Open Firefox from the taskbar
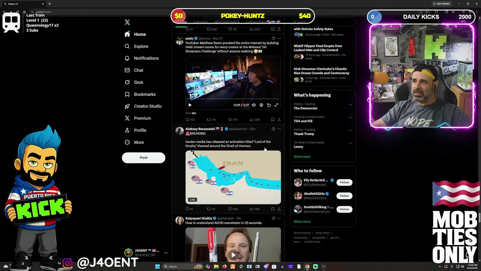The image size is (481, 271). pyautogui.click(x=224, y=266)
